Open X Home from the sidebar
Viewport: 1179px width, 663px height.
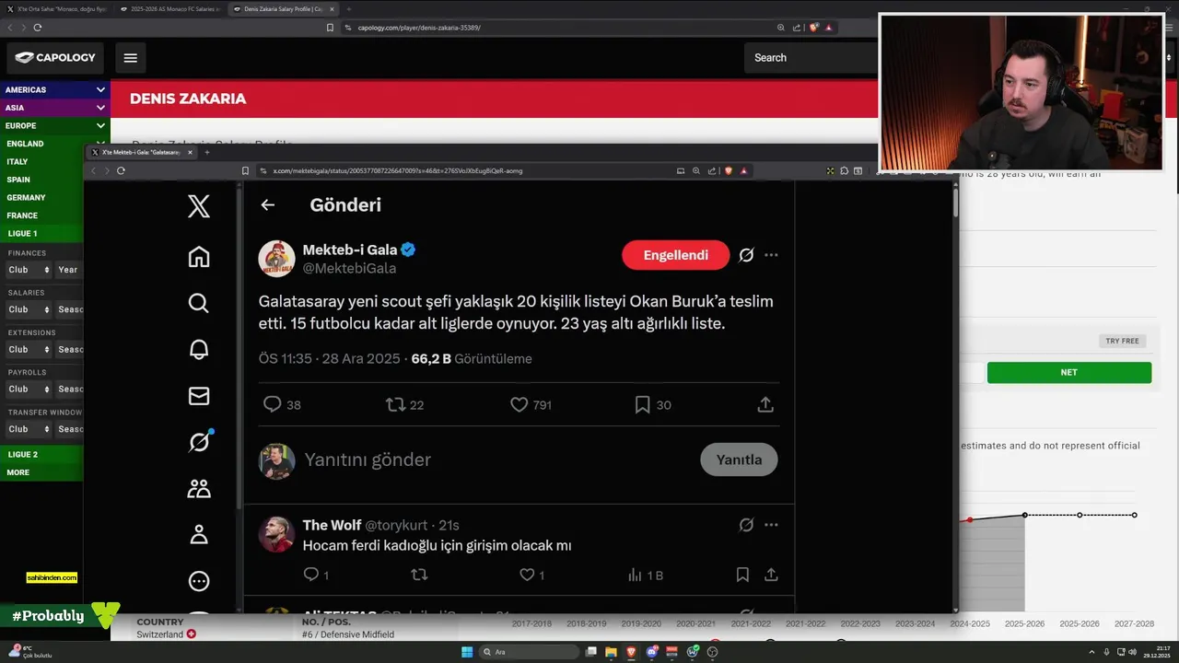[x=199, y=257]
